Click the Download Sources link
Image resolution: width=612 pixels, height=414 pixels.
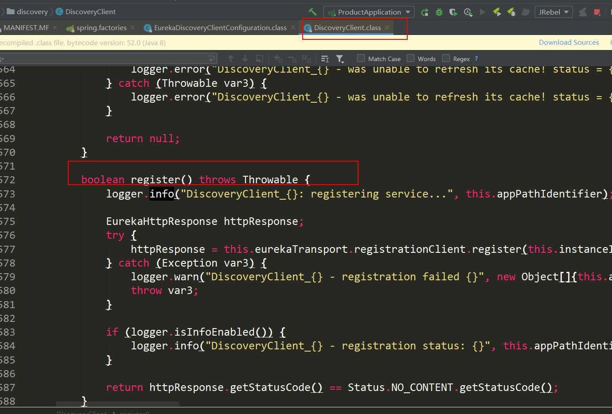coord(569,43)
